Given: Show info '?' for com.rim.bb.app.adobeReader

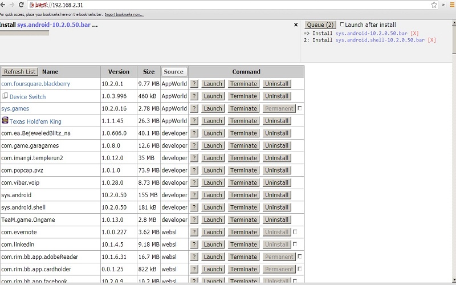Looking at the screenshot, I should point(194,257).
